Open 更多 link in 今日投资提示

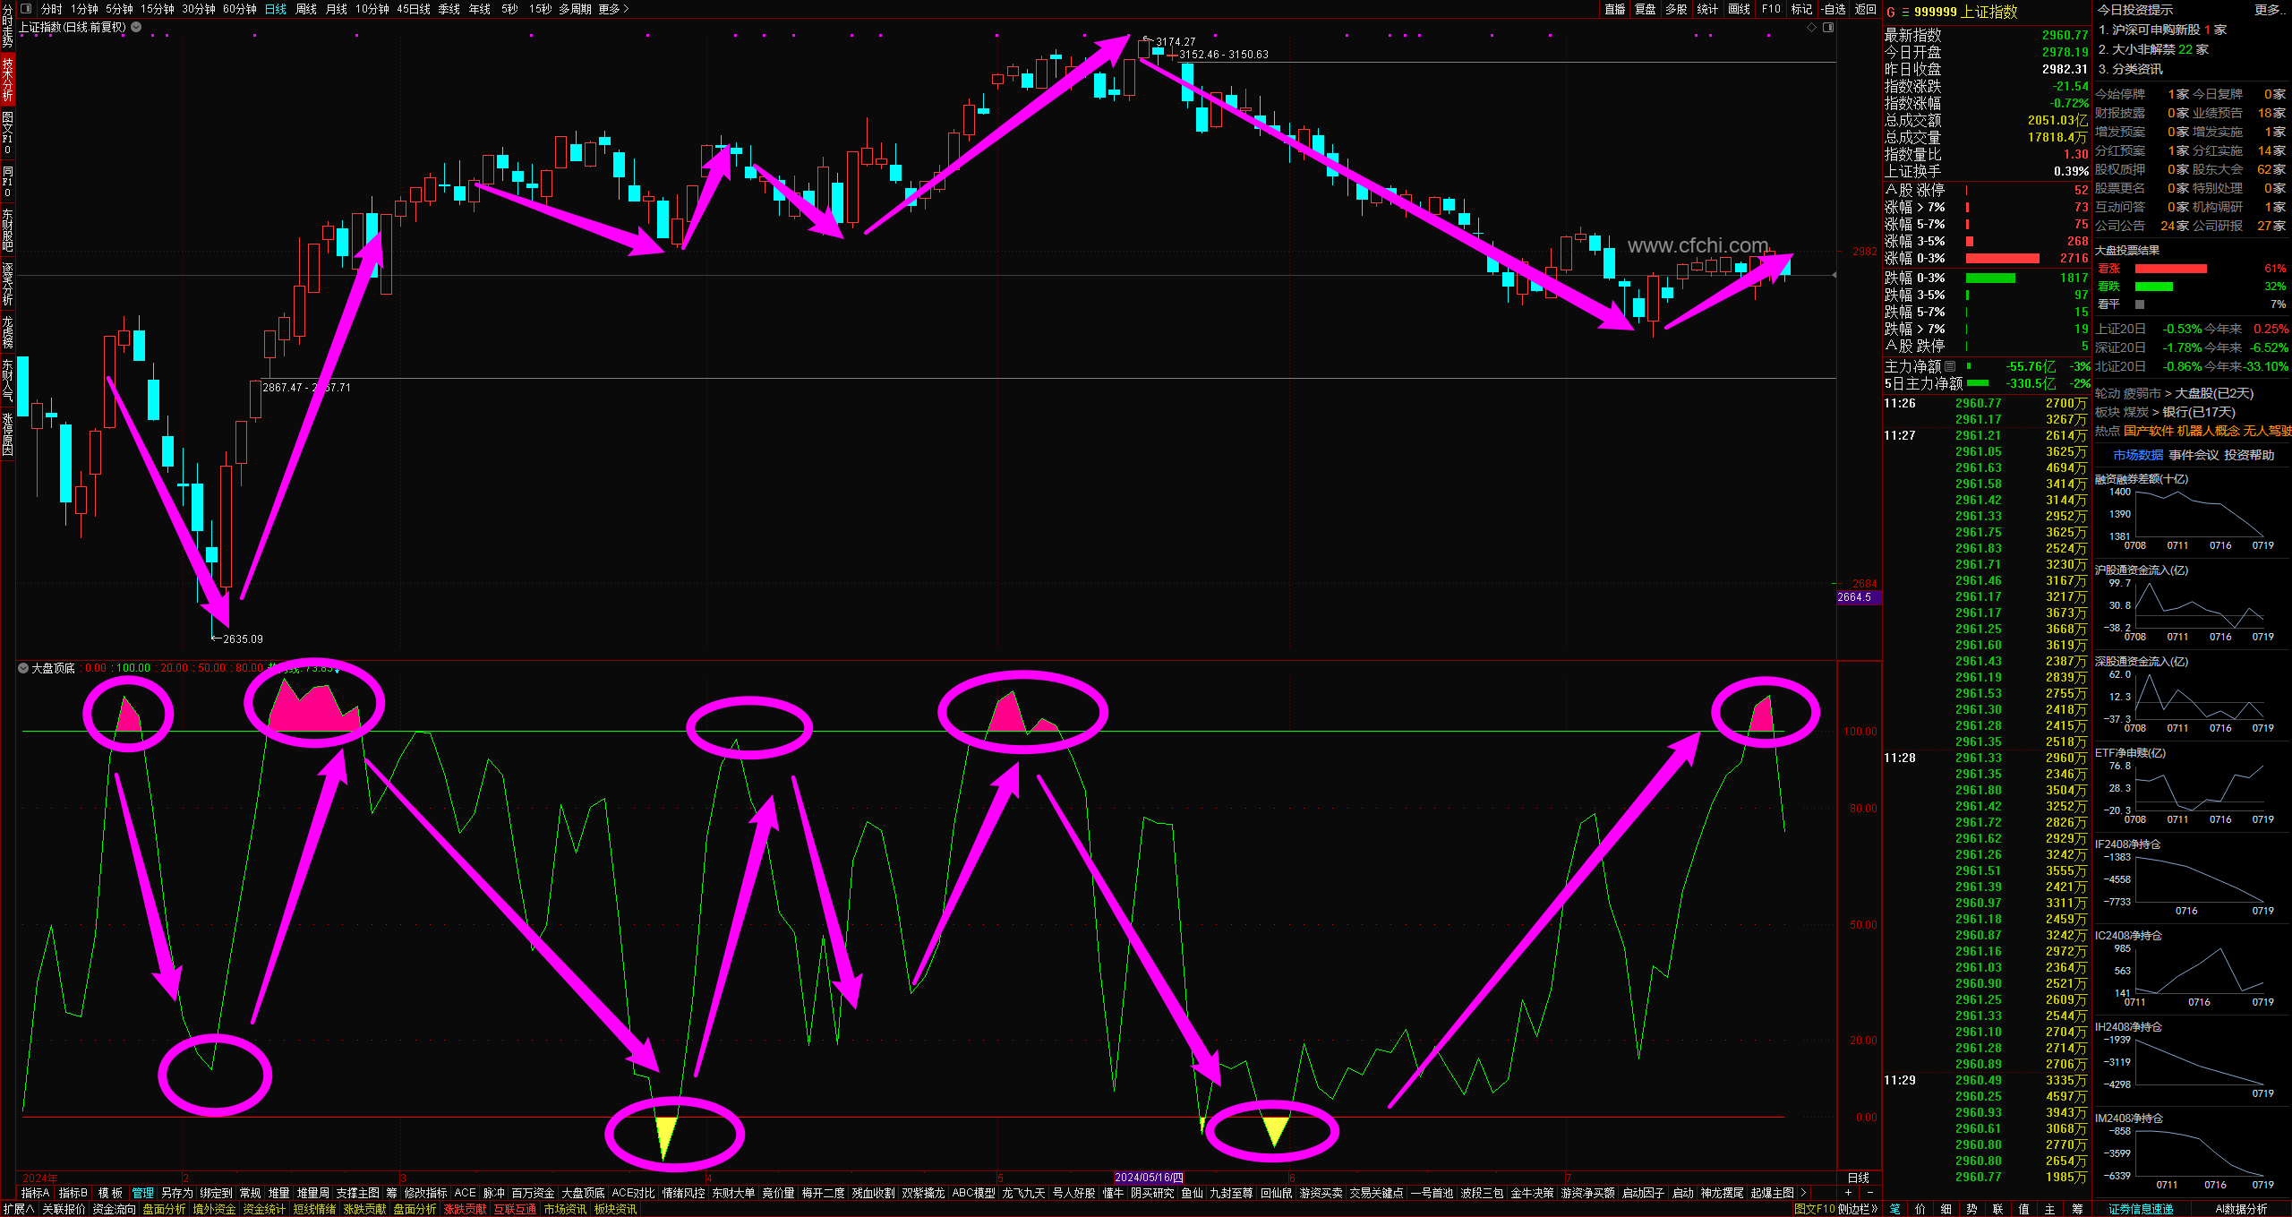tap(2266, 10)
